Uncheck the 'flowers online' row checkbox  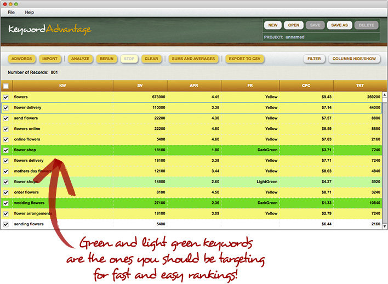(x=6, y=129)
